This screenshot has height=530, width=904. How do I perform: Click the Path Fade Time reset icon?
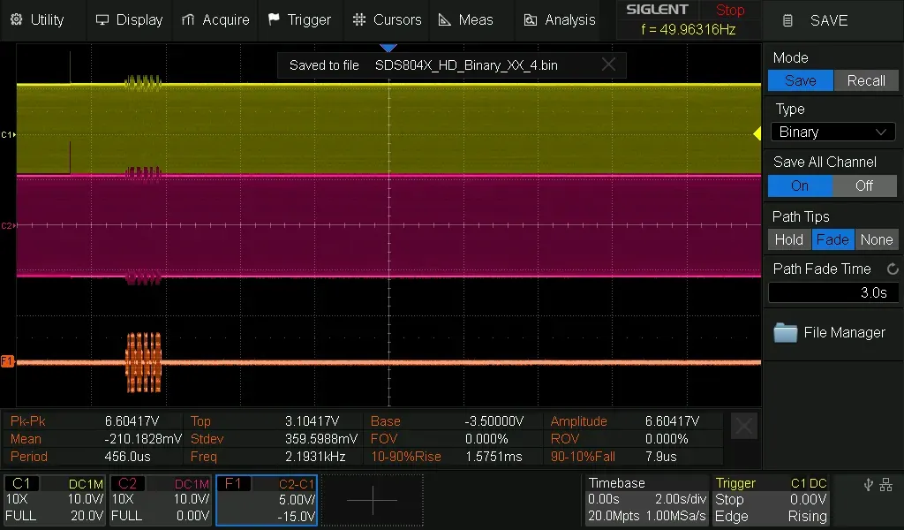click(892, 269)
